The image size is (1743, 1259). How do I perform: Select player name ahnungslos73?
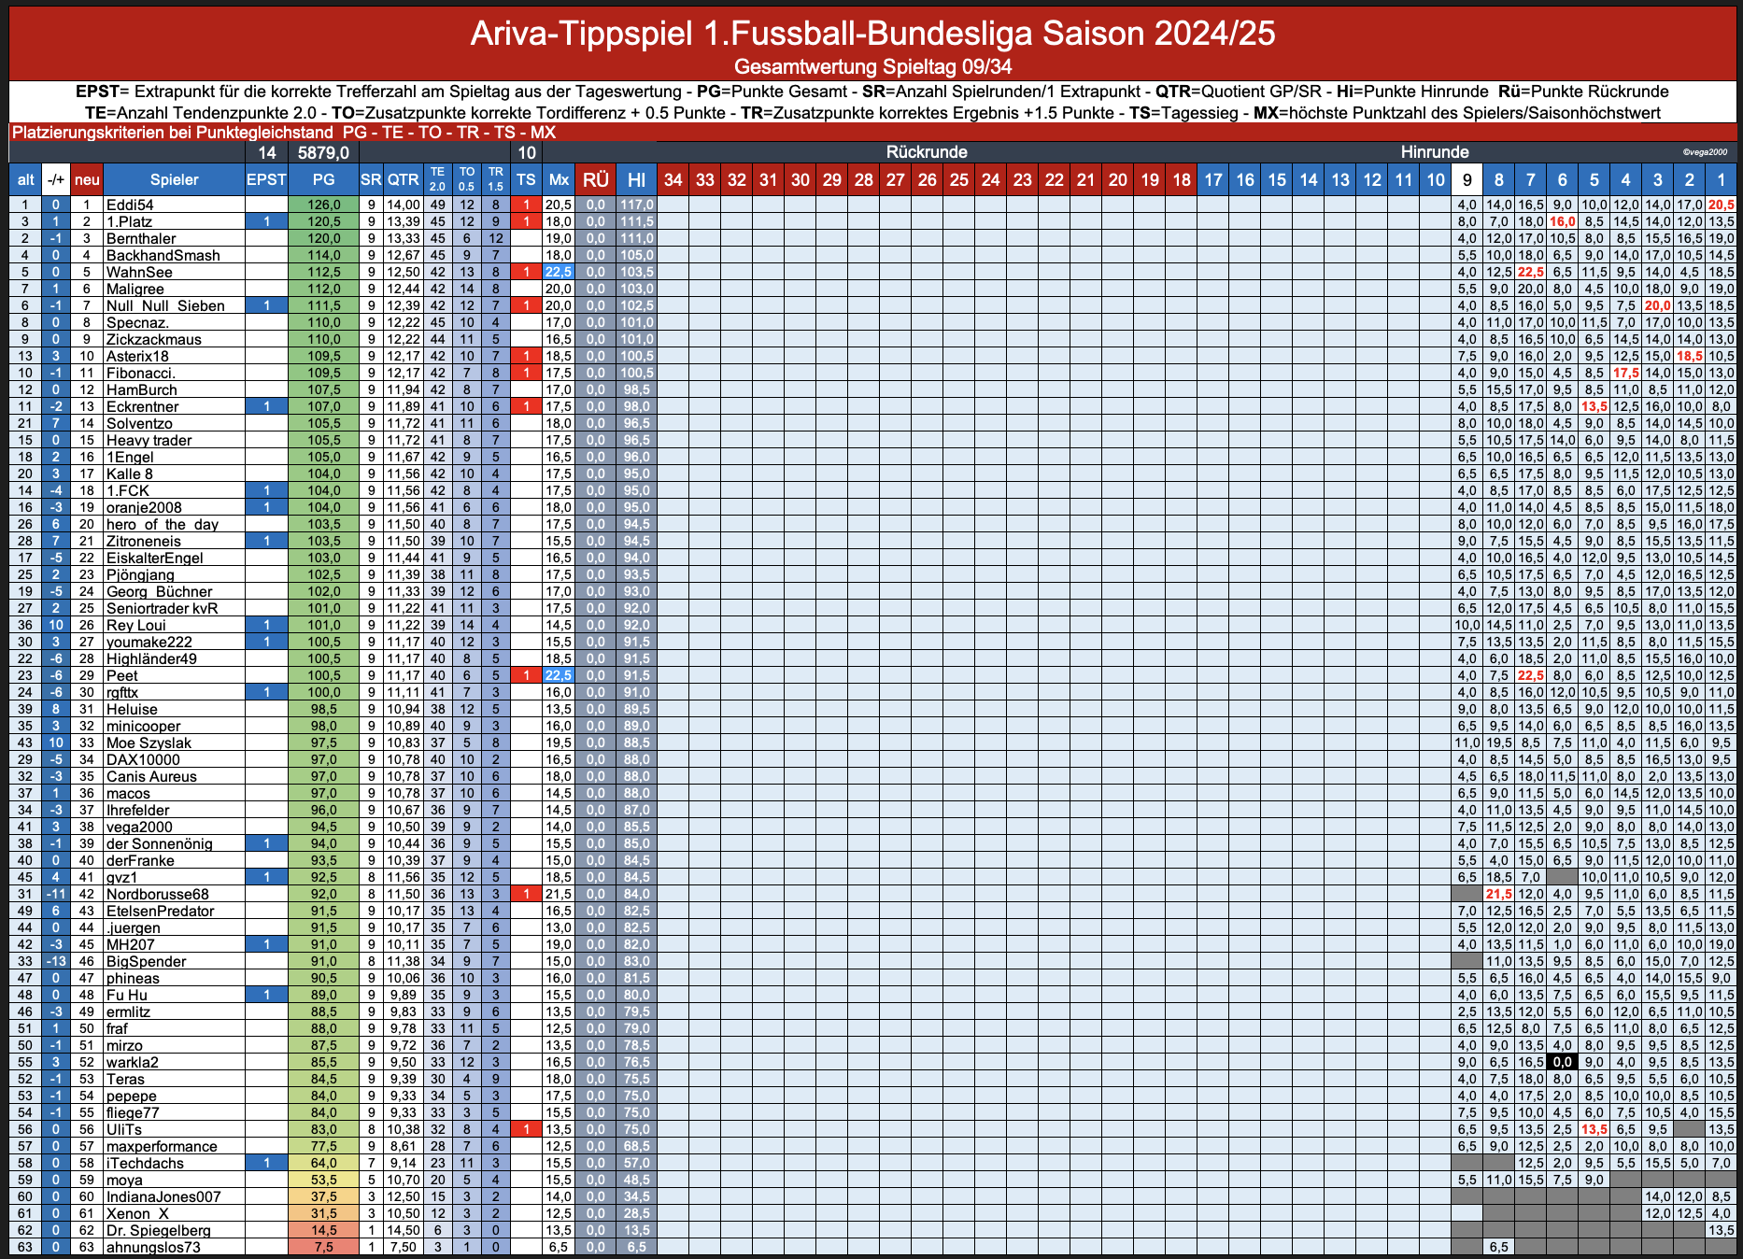click(x=153, y=1247)
